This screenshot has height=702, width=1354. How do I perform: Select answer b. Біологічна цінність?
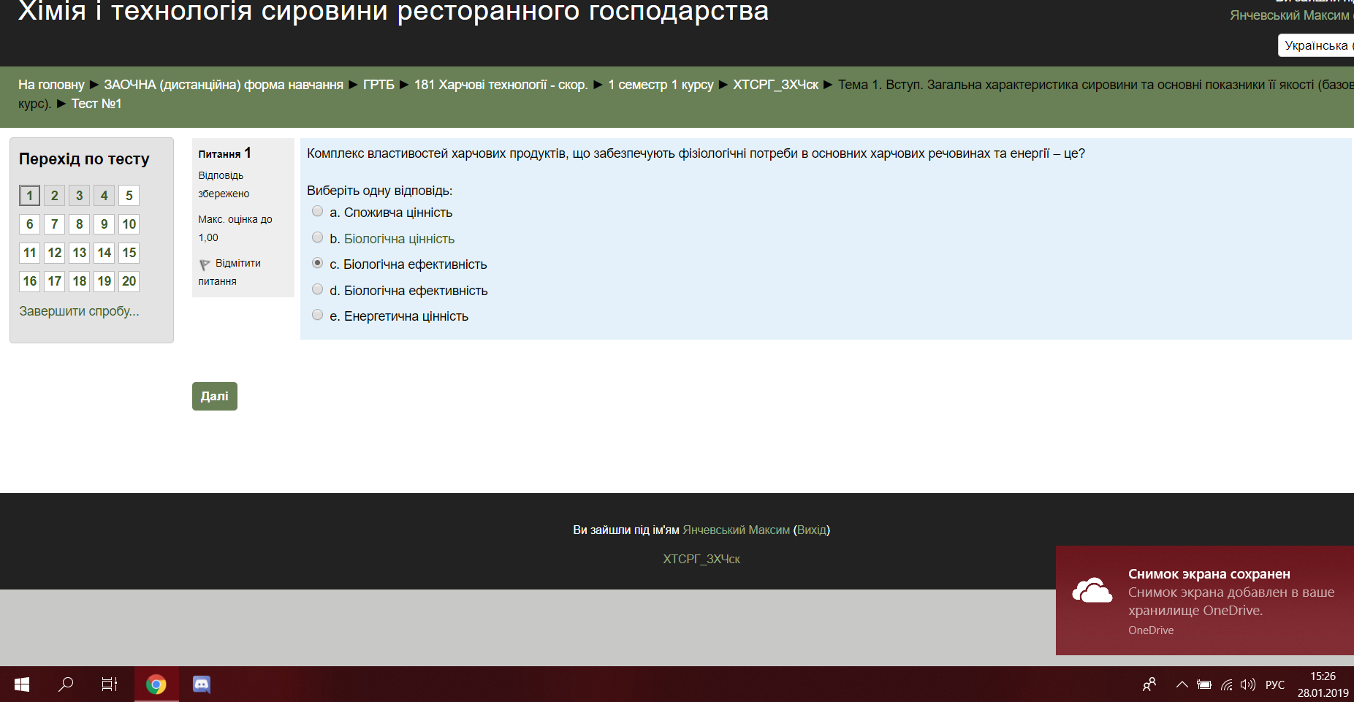pos(317,237)
